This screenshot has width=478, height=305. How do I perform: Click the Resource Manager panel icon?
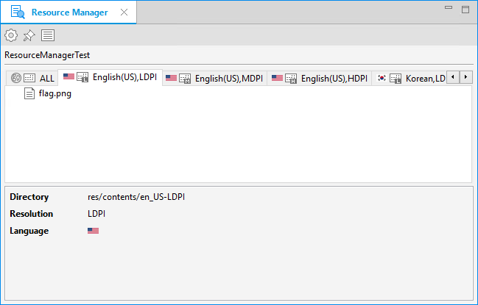click(18, 12)
